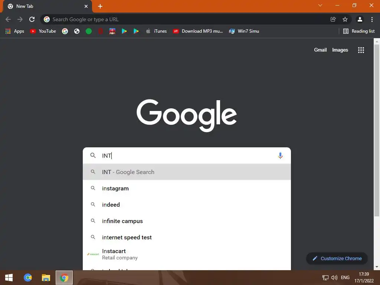Screen dimensions: 380x285
Task: Open the taskbar volume control
Action: [334, 278]
